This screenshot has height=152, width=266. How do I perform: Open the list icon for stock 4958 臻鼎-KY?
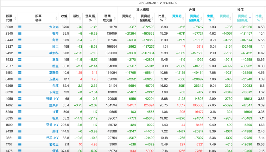pyautogui.click(x=20, y=99)
